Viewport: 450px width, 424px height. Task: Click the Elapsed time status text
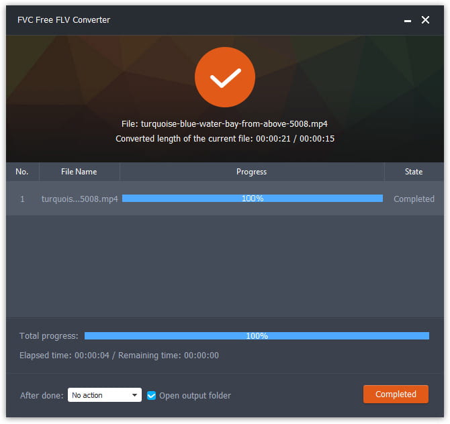pos(119,356)
